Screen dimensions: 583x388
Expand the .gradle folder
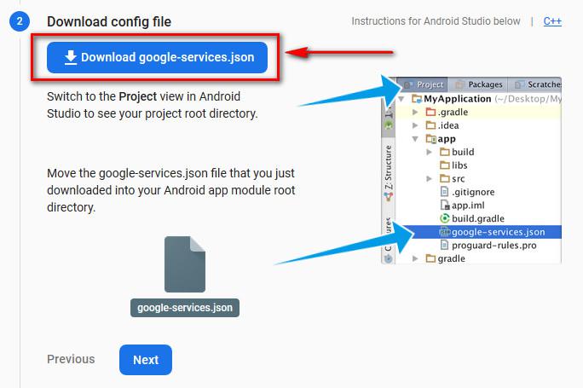pos(415,113)
